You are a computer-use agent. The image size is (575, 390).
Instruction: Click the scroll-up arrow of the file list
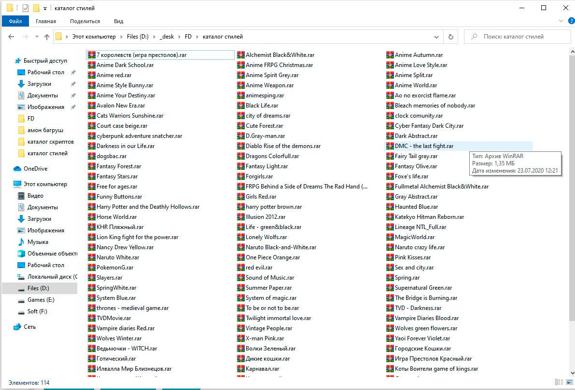572,52
